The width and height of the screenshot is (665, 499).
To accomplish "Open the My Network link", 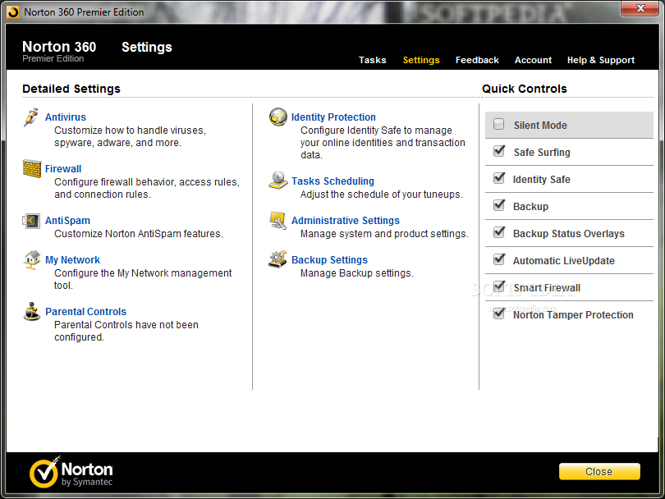I will (72, 260).
